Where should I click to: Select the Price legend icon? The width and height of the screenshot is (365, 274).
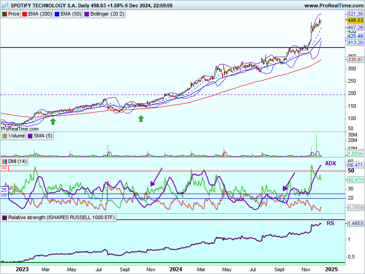[x=5, y=14]
